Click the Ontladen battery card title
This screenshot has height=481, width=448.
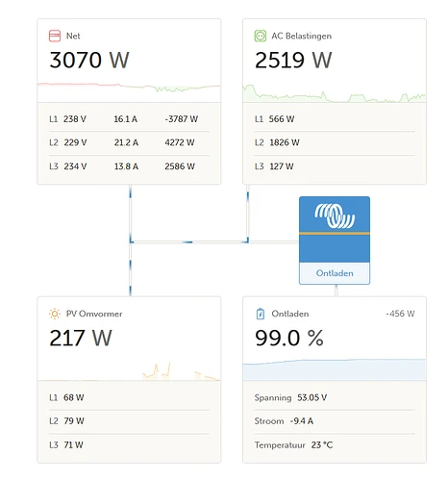pyautogui.click(x=290, y=314)
